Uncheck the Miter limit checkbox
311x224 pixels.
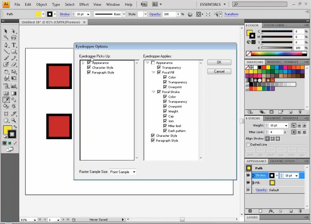tap(165, 126)
